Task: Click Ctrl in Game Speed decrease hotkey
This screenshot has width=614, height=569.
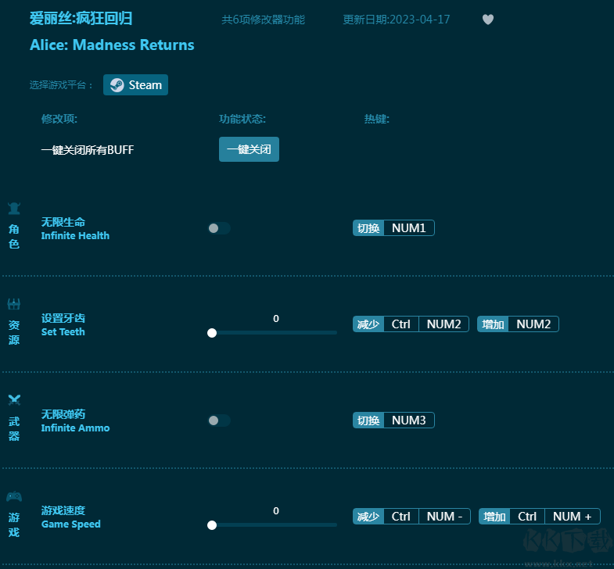Action: coord(401,517)
